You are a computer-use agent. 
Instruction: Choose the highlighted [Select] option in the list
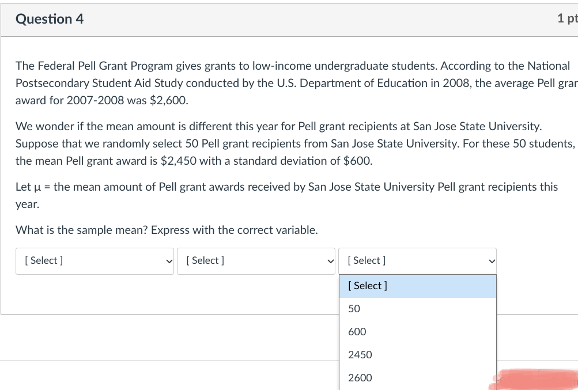click(x=417, y=286)
